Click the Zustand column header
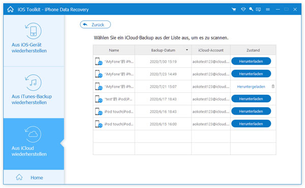Image resolution: width=305 pixels, height=188 pixels. coord(253,50)
